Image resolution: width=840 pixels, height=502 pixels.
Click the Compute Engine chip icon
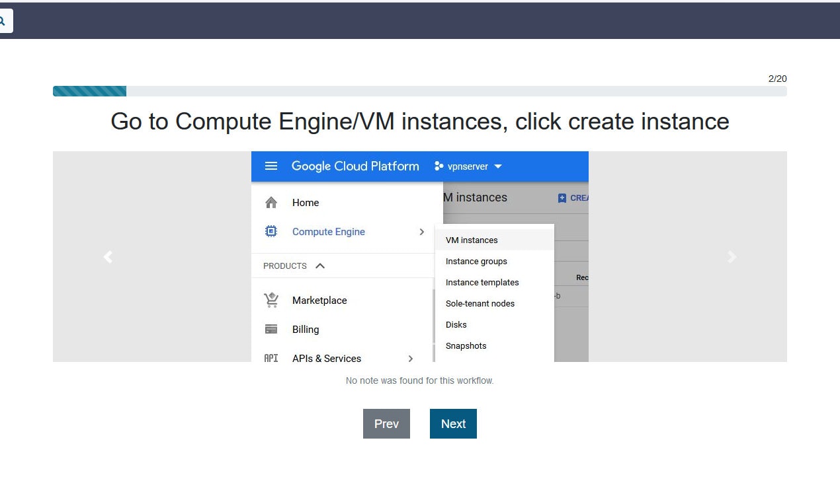point(271,232)
